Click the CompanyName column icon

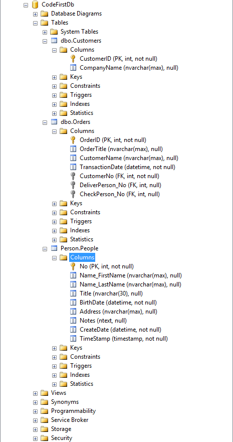coord(73,68)
